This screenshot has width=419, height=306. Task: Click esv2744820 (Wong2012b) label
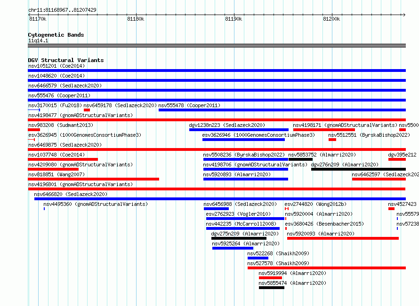pyautogui.click(x=315, y=204)
